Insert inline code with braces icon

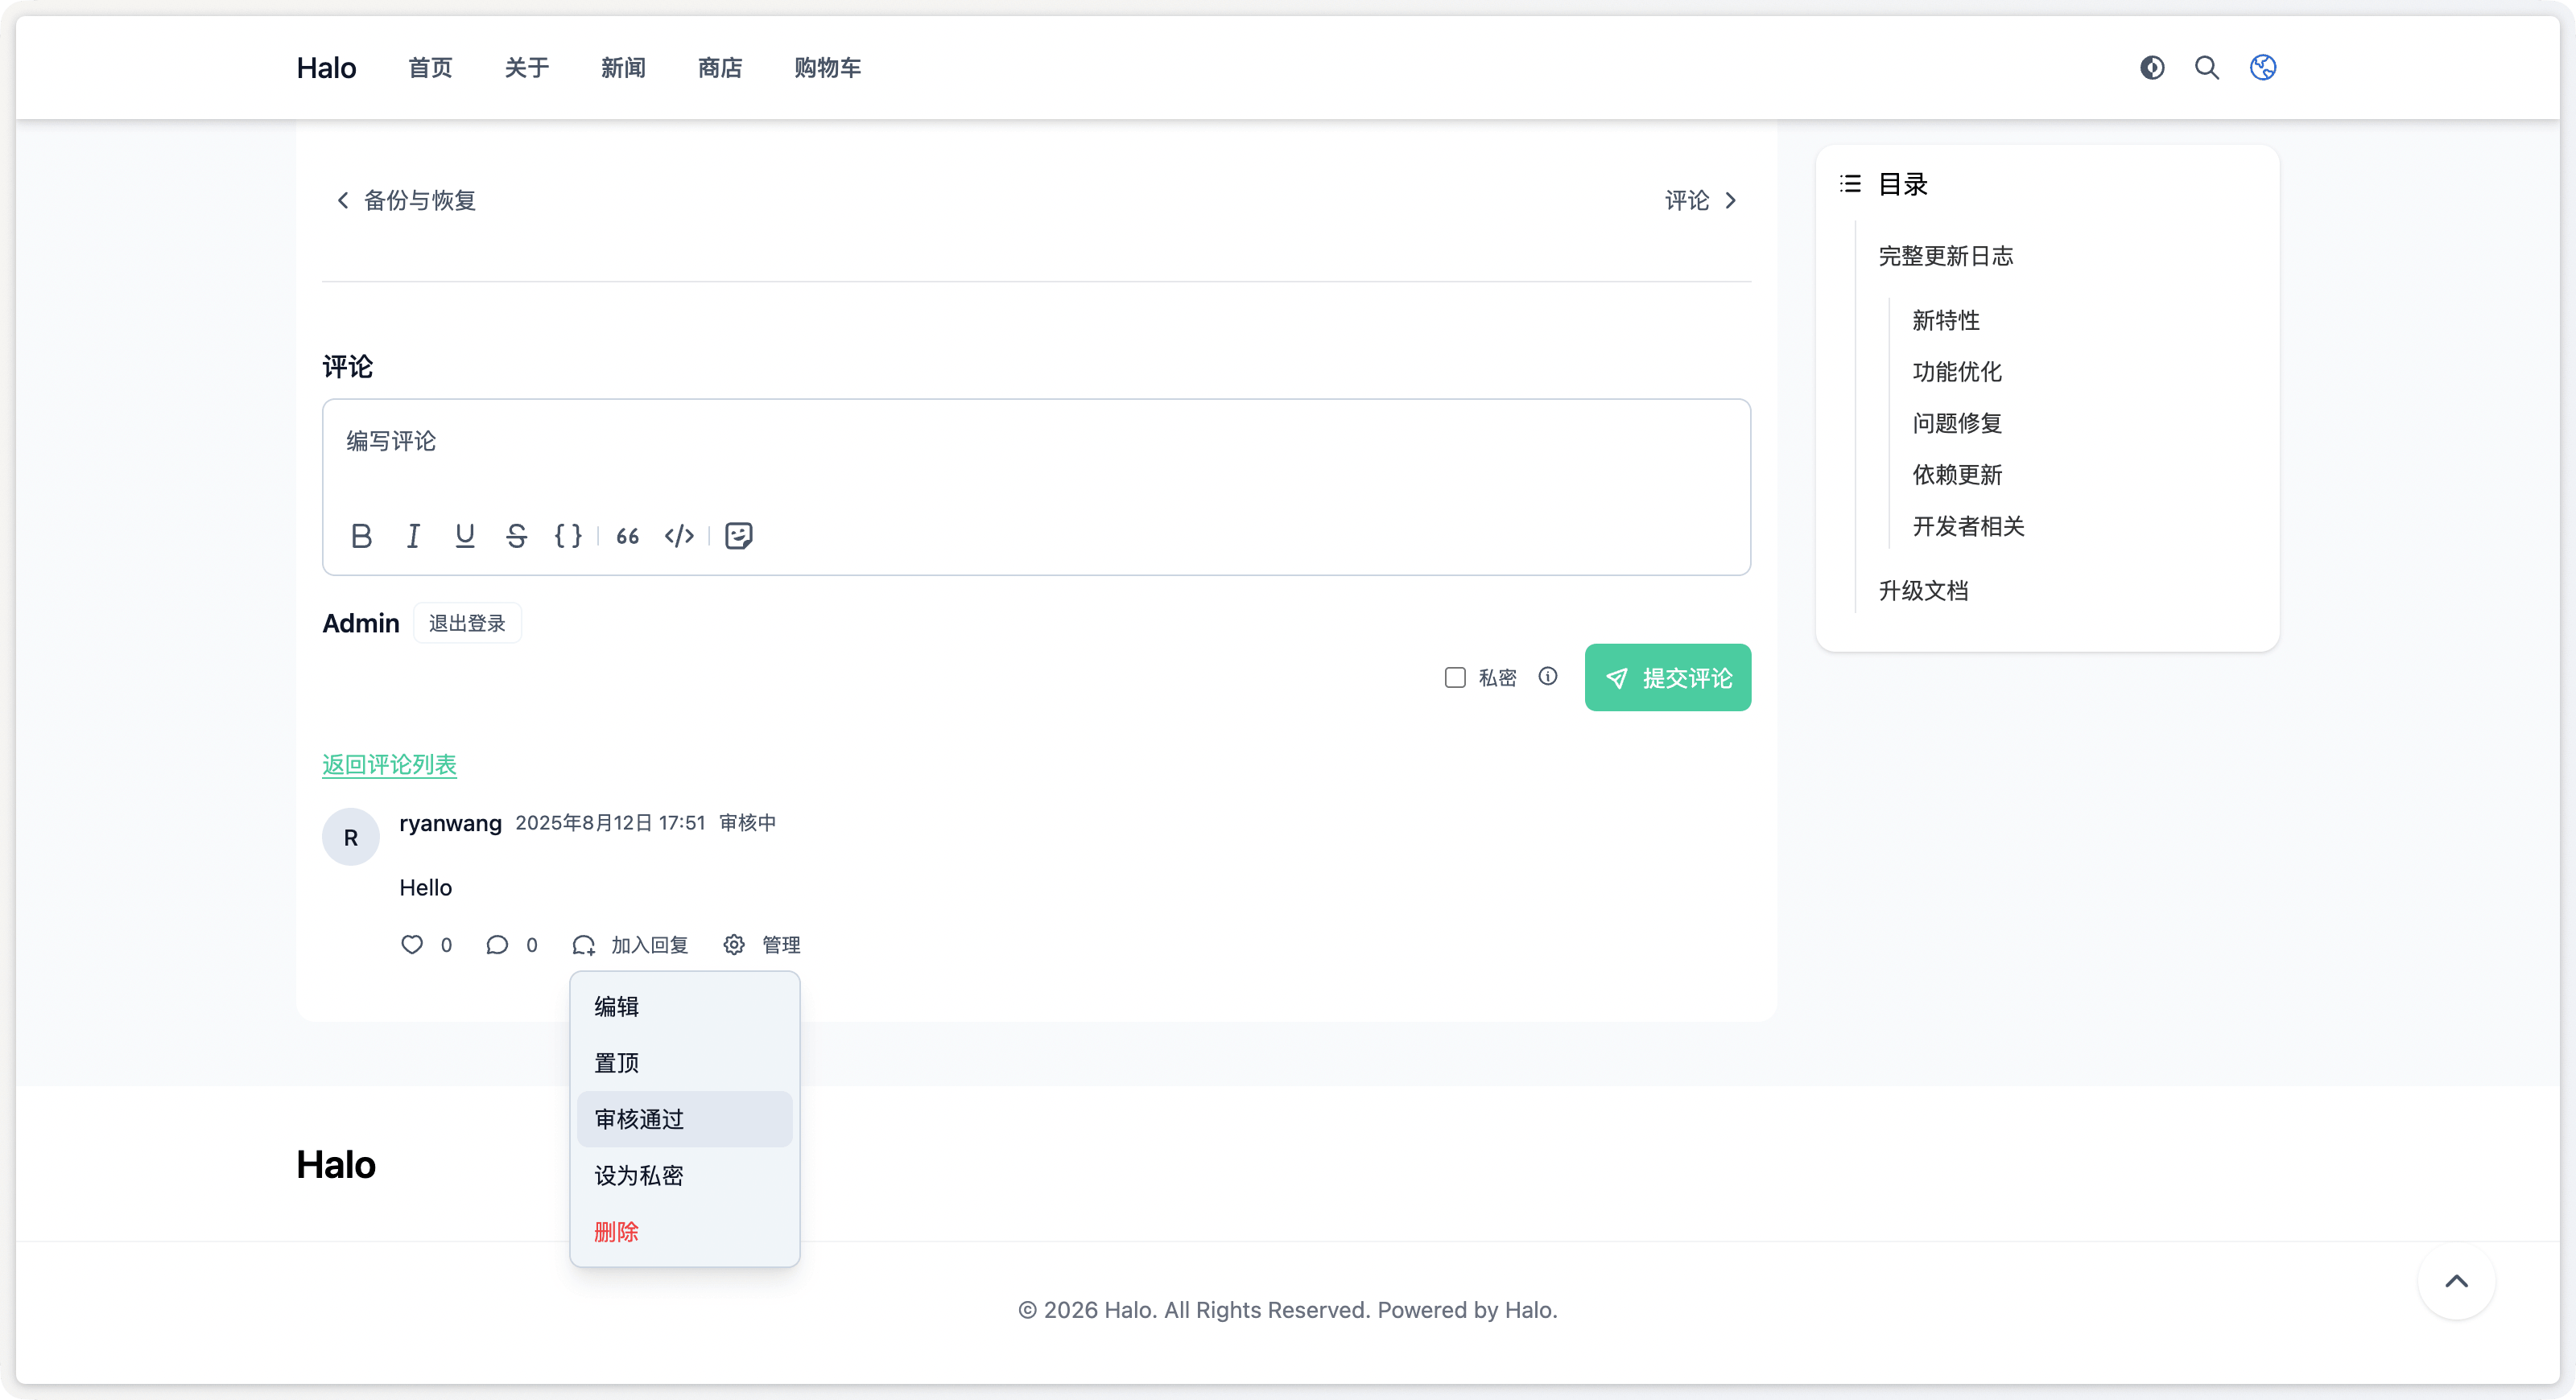tap(568, 536)
